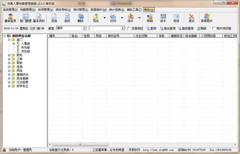The width and height of the screenshot is (240, 154).
Task: Click the 当前用户 user icon in status bar
Action: (4, 150)
